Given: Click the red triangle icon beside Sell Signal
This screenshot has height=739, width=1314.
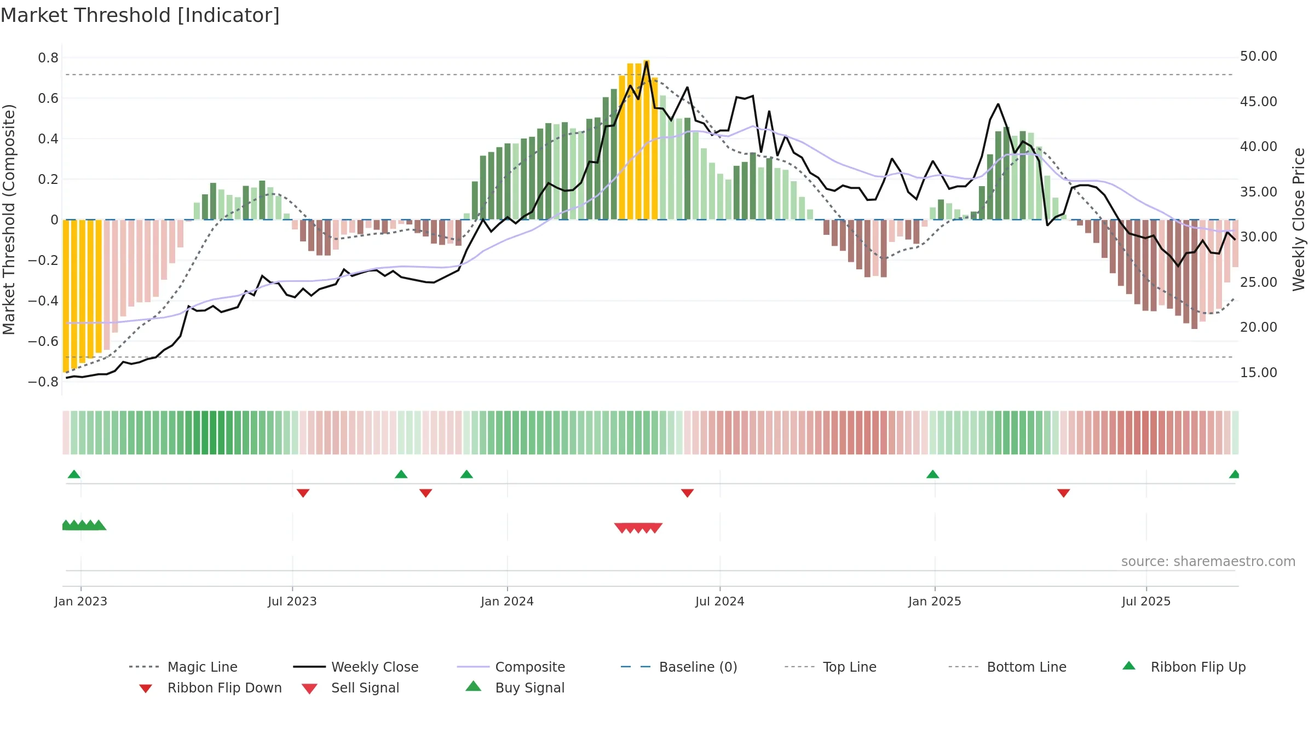Looking at the screenshot, I should (x=309, y=689).
